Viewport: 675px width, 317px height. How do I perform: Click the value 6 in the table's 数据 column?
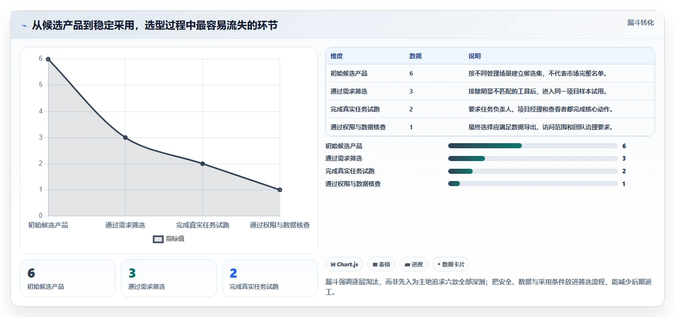click(x=411, y=74)
